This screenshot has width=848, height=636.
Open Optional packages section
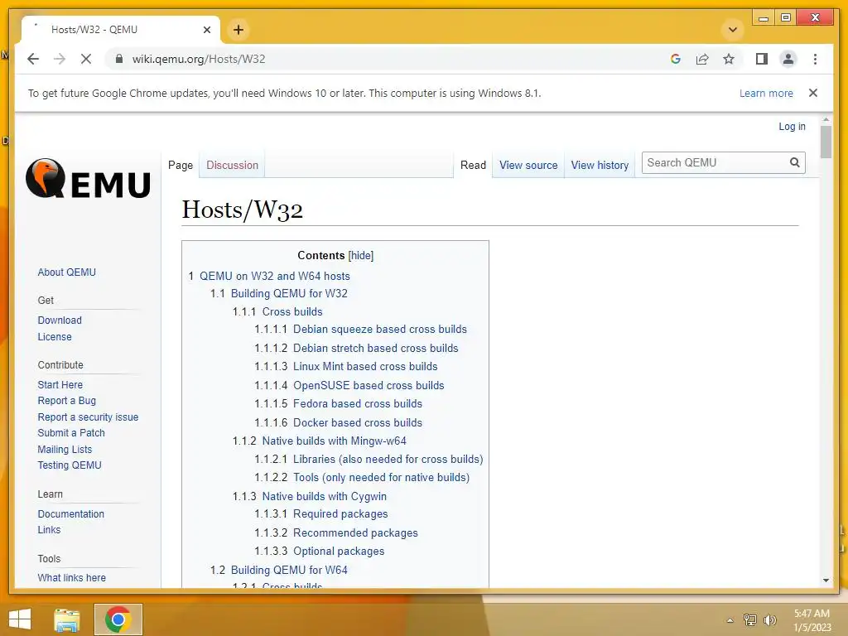(x=339, y=551)
